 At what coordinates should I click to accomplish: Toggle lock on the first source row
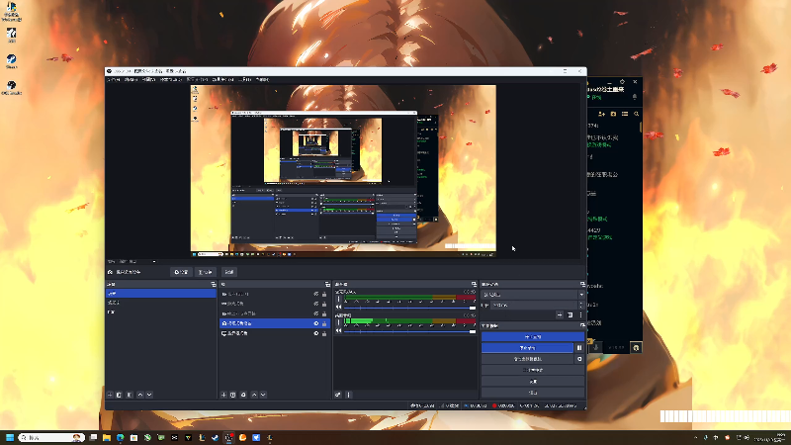(x=324, y=294)
